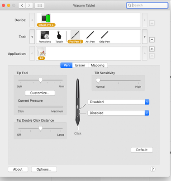This screenshot has width=171, height=181.
Task: Show all preferences with the grid button
Action: [39, 5]
